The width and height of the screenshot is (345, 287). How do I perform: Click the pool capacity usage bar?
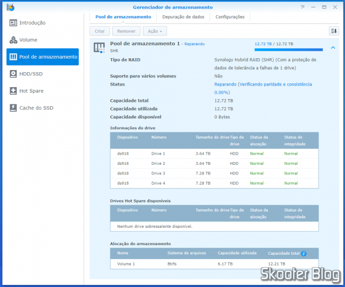point(288,50)
